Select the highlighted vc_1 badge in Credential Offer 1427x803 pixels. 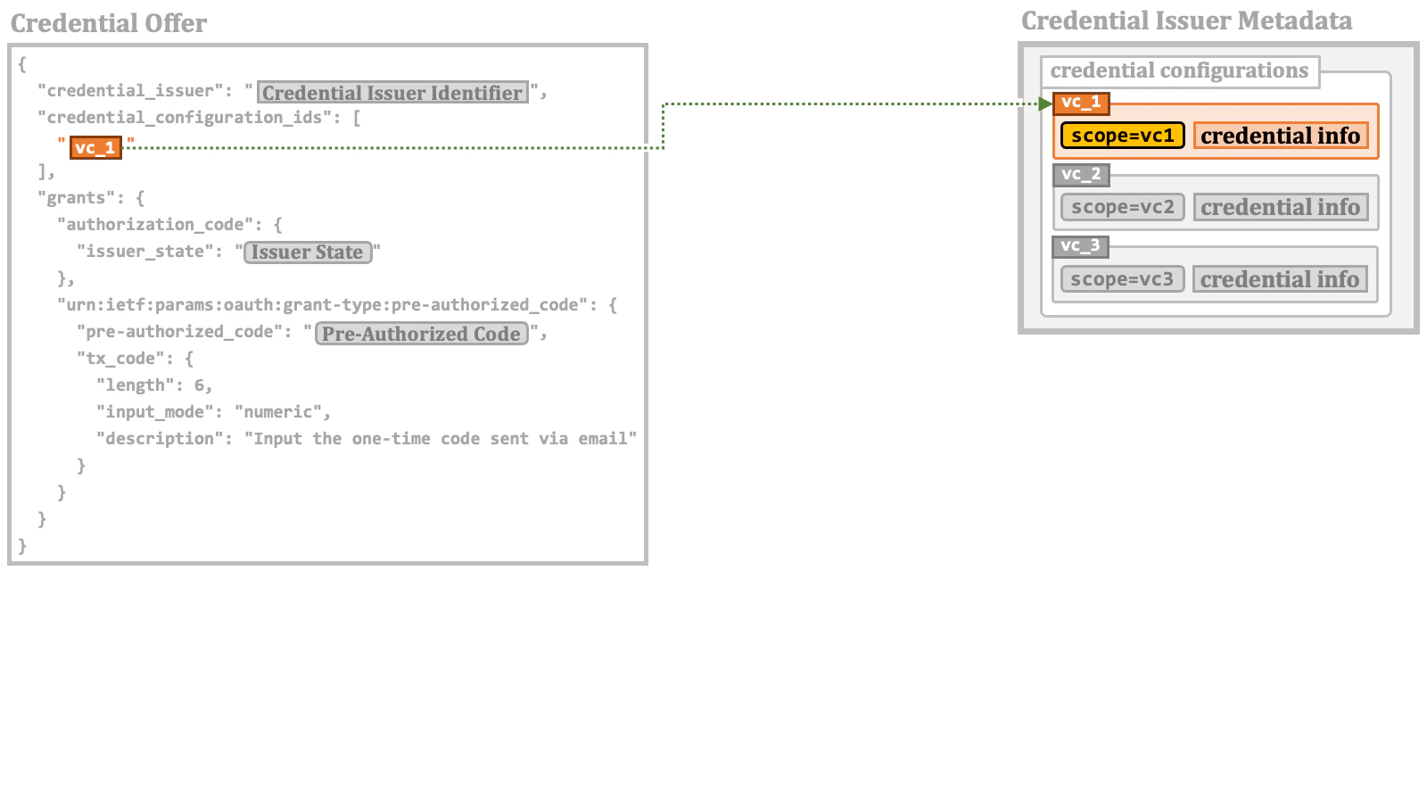(x=95, y=147)
